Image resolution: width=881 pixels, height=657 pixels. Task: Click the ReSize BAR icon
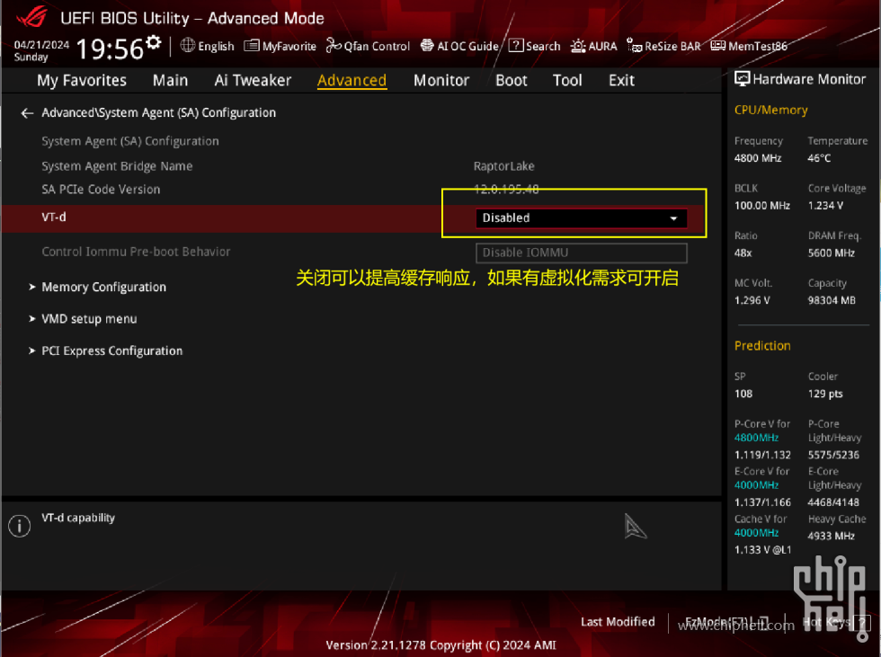pyautogui.click(x=635, y=46)
